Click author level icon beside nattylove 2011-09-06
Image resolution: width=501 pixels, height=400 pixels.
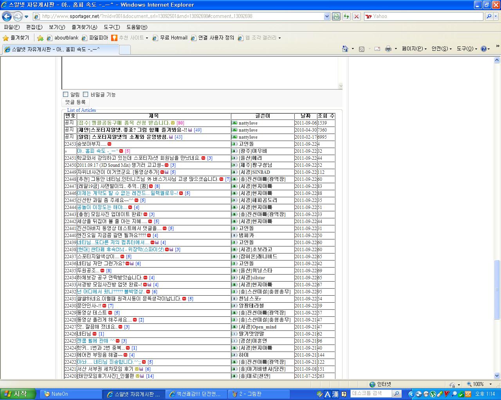click(x=234, y=123)
